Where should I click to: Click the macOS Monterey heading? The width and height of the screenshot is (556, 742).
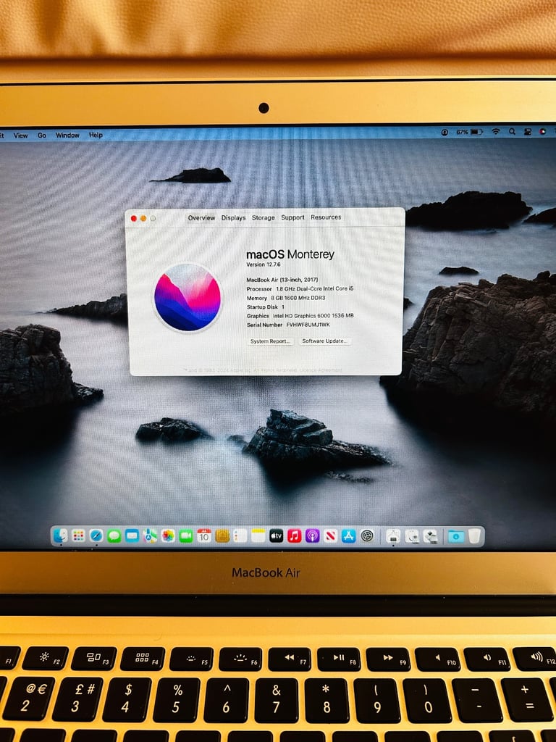click(x=290, y=254)
